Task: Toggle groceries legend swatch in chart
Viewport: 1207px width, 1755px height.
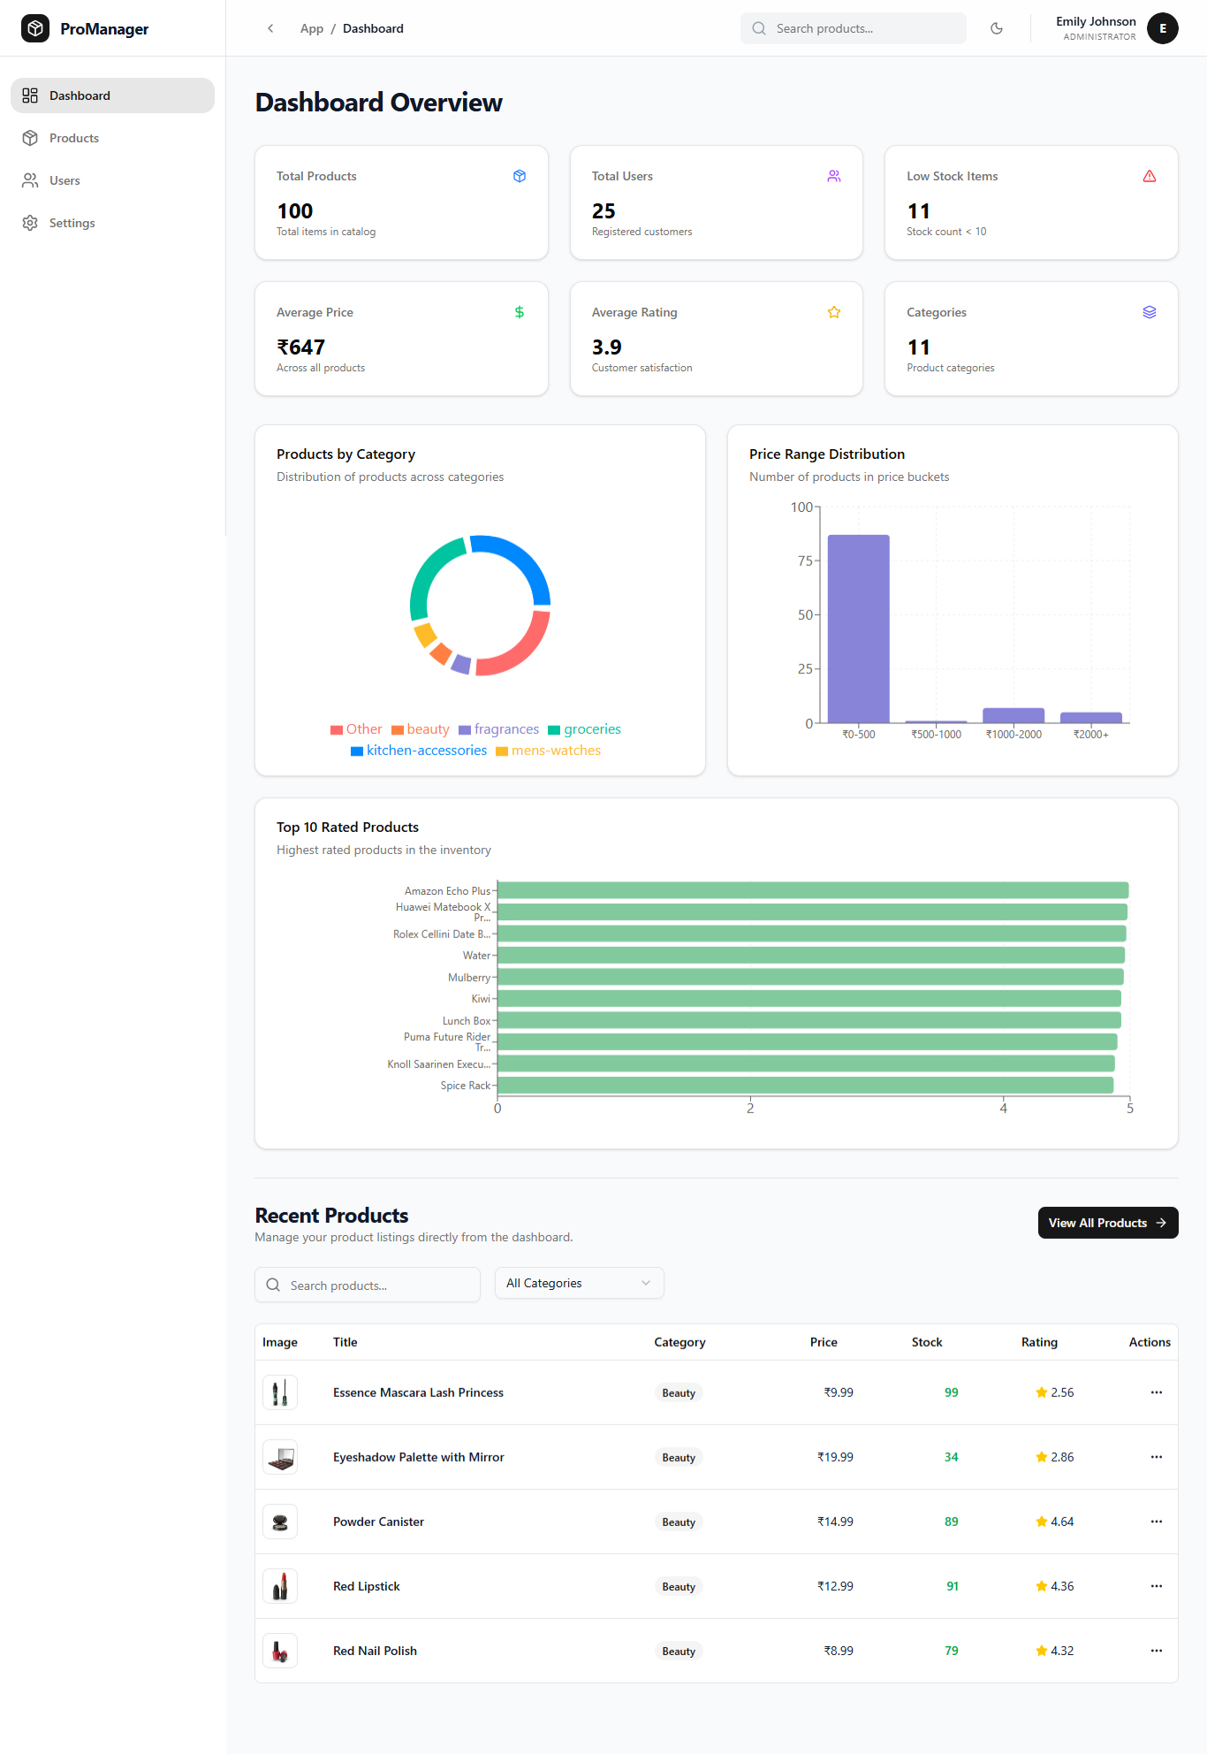Action: [x=554, y=730]
